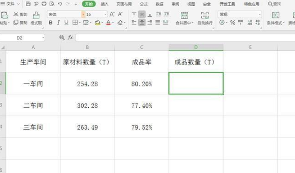This screenshot has width=295, height=173.
Task: Click the increase indent icon
Action: point(166,14)
